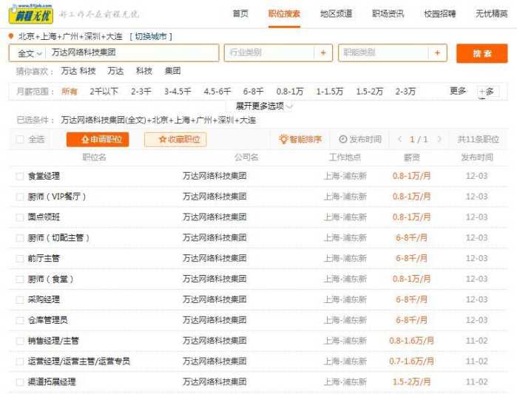The width and height of the screenshot is (517, 394).
Task: Click suggested keyword 集团
Action: (172, 71)
